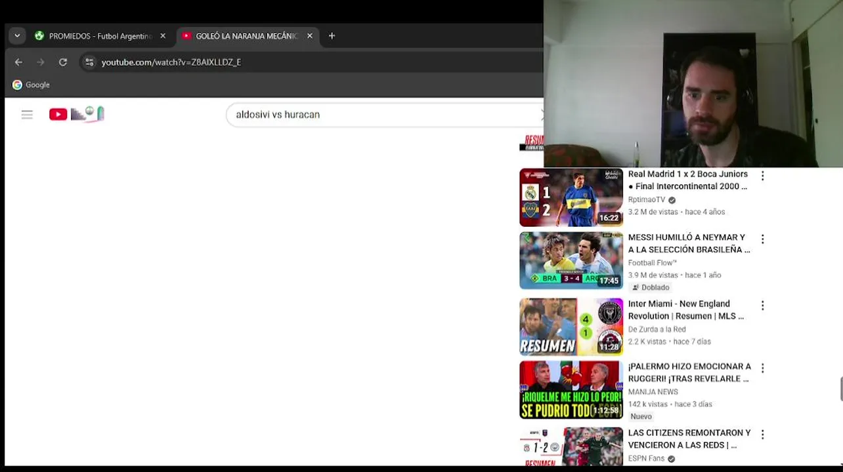The height and width of the screenshot is (472, 843).
Task: Close the GOLEÓ LA NARANJA MECÁNICA tab
Action: tap(310, 36)
